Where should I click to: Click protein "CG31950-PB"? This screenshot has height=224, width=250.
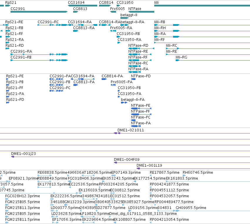(129, 88)
